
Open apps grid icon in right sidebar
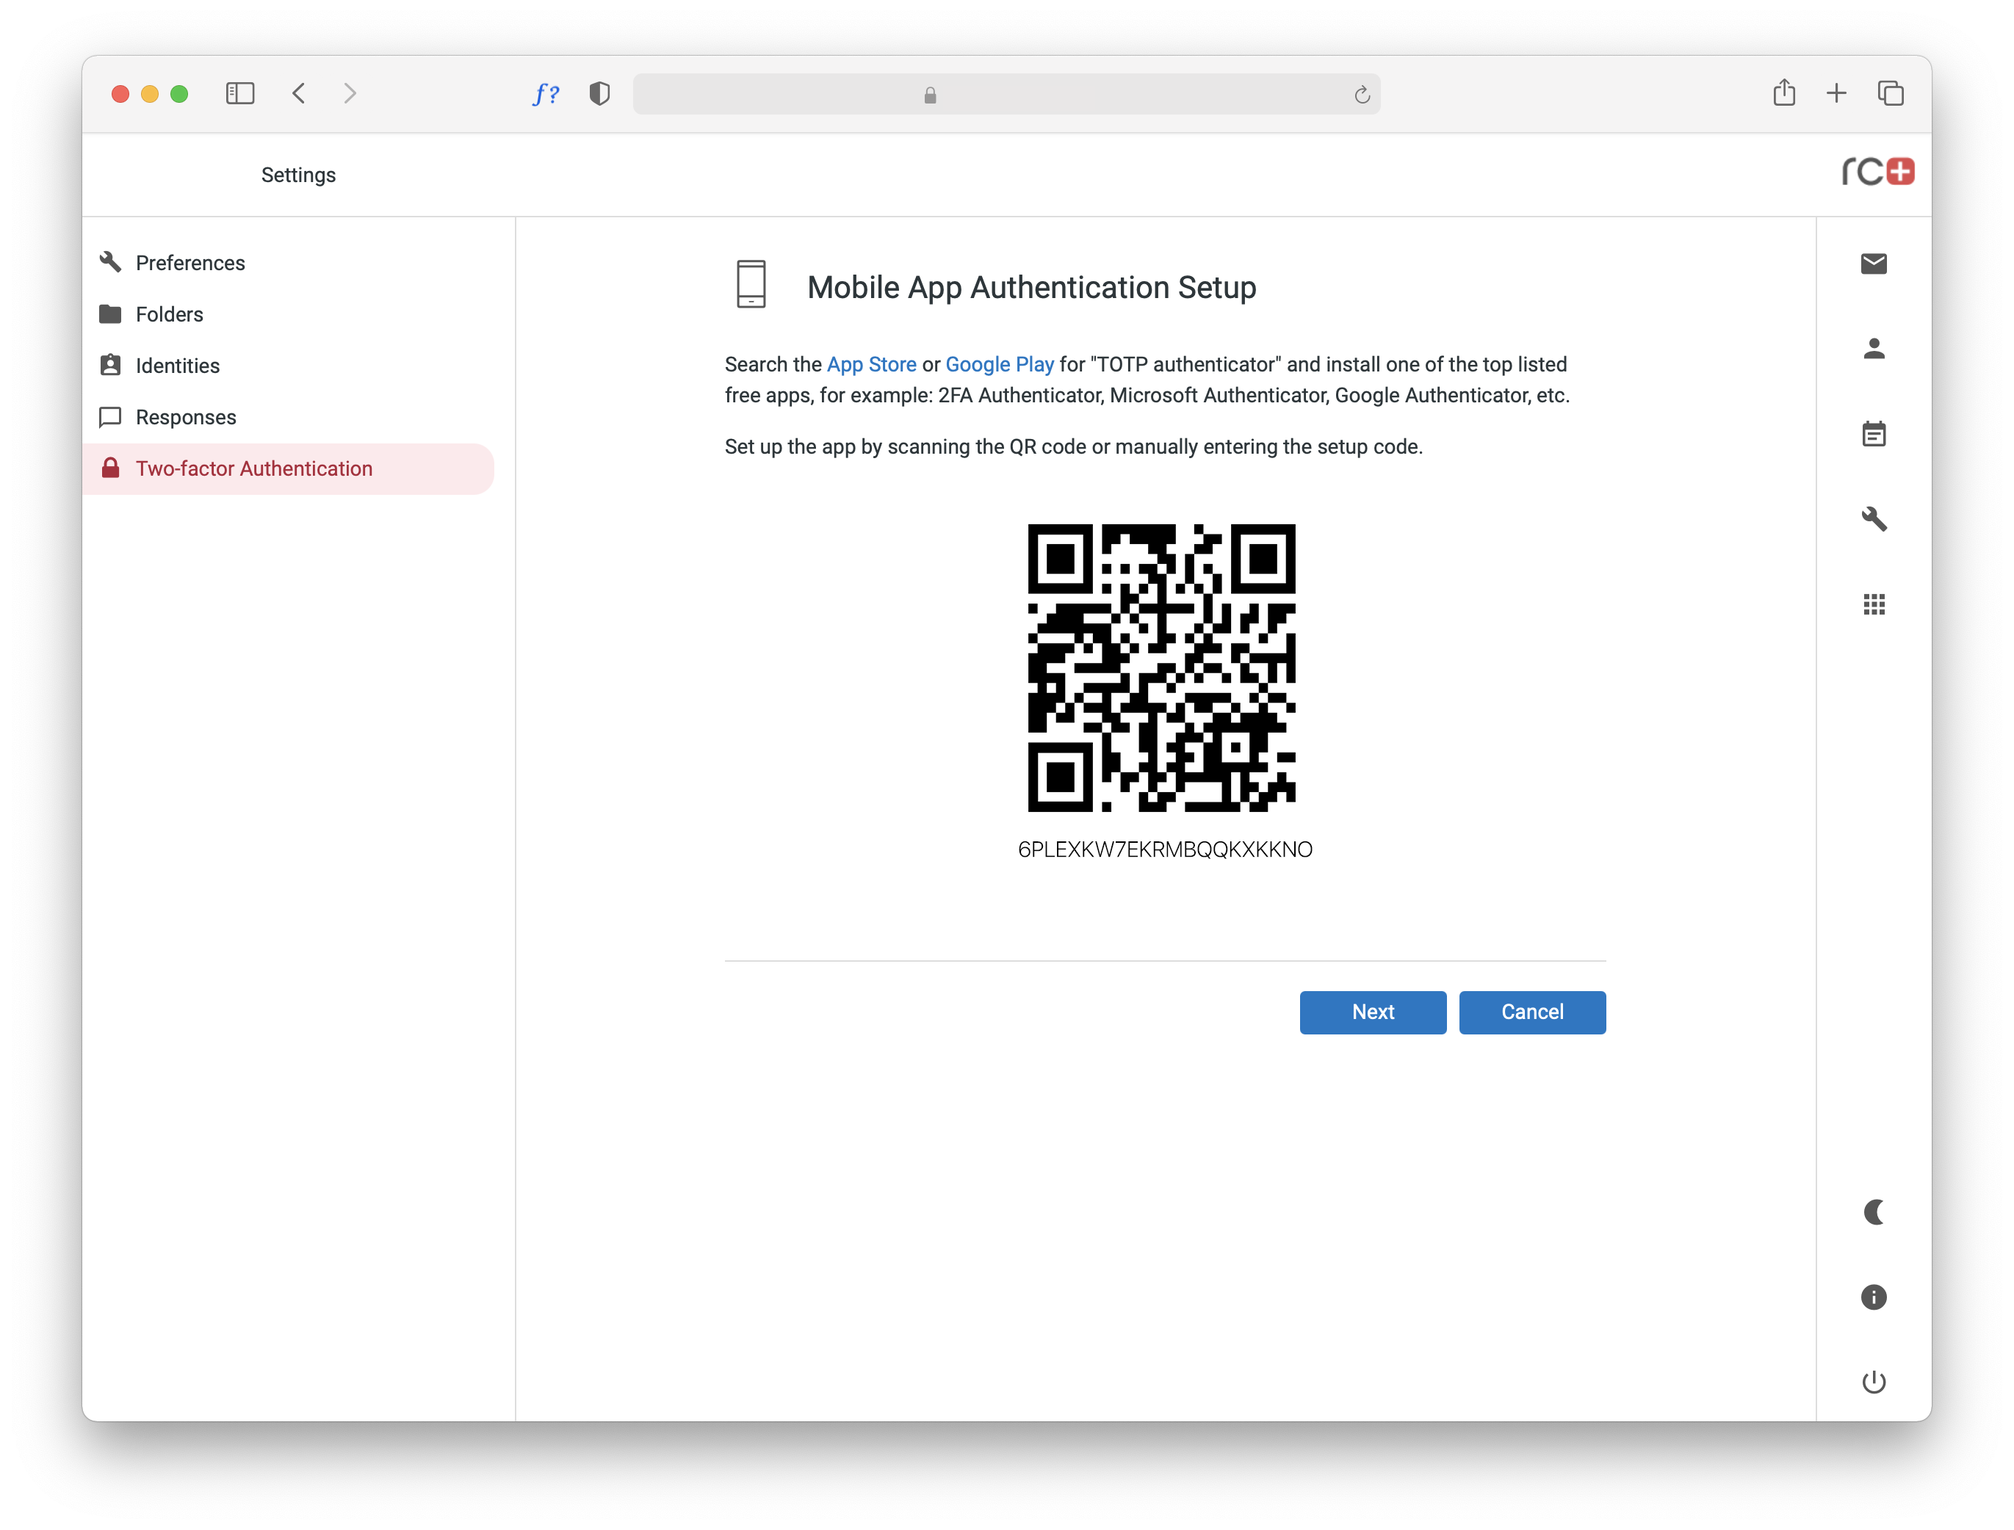(1873, 603)
